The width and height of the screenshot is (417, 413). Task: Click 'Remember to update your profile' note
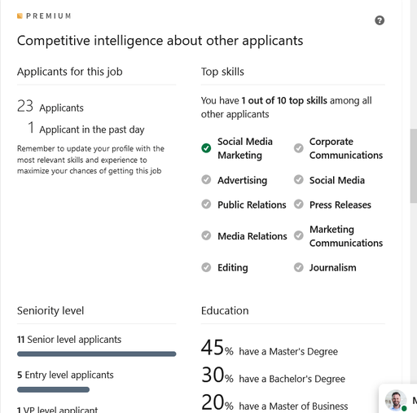(90, 160)
